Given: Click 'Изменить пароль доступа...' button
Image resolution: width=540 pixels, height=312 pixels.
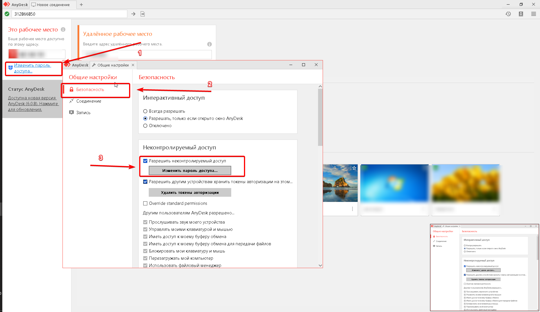Looking at the screenshot, I should tap(190, 170).
